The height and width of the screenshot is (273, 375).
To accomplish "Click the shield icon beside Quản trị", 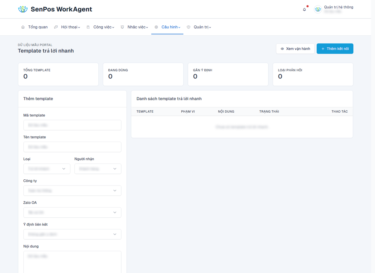I will click(189, 27).
